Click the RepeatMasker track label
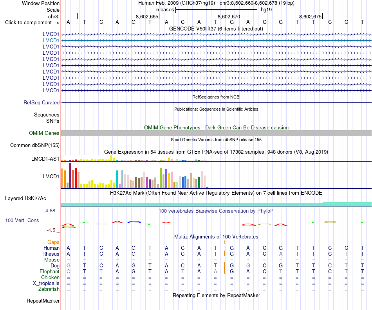Viewport: 372px width, 310px height. coord(43,301)
